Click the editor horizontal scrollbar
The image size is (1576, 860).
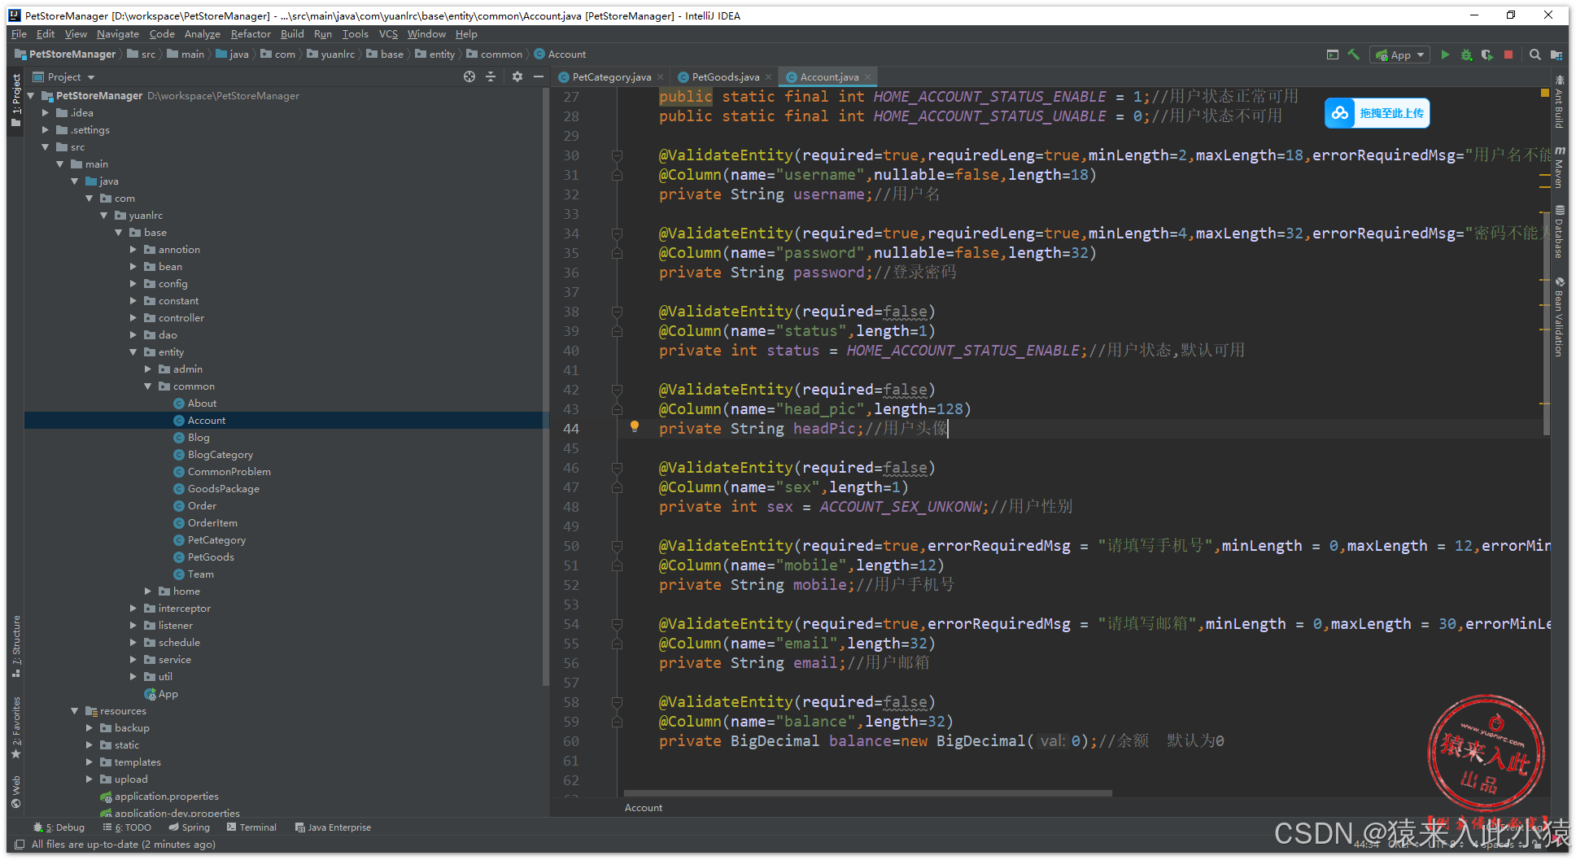click(x=867, y=793)
